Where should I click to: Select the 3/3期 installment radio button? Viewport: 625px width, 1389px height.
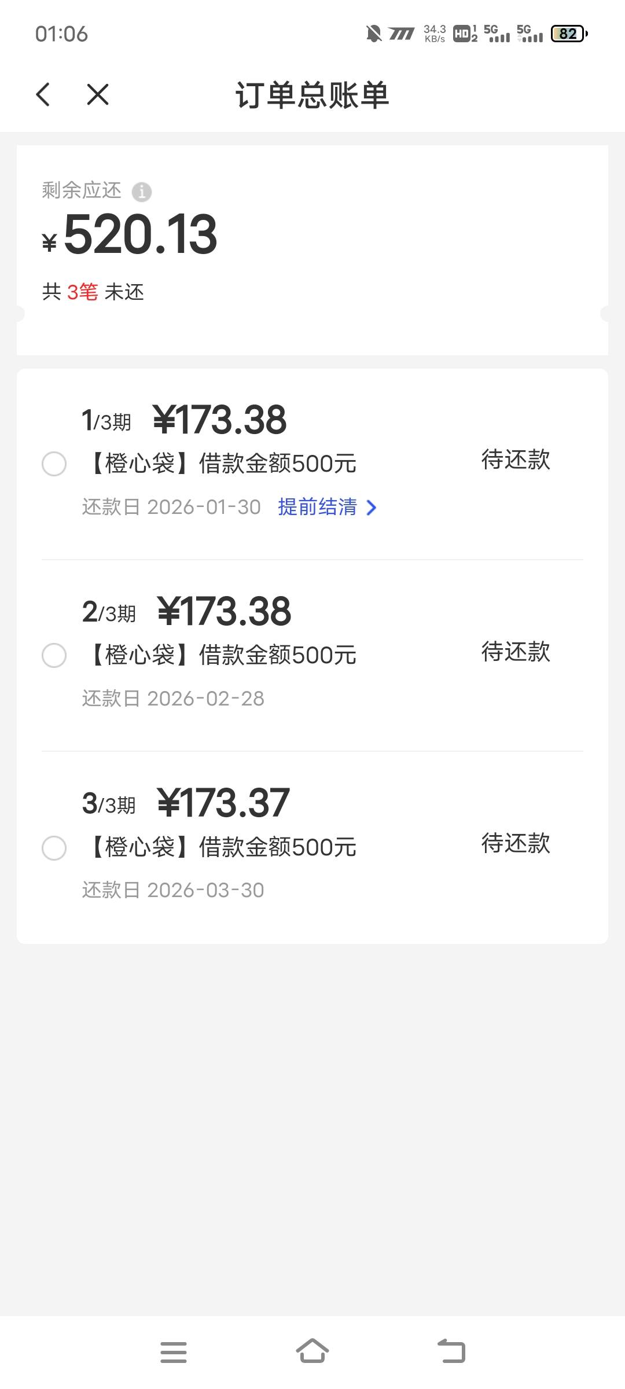tap(54, 848)
